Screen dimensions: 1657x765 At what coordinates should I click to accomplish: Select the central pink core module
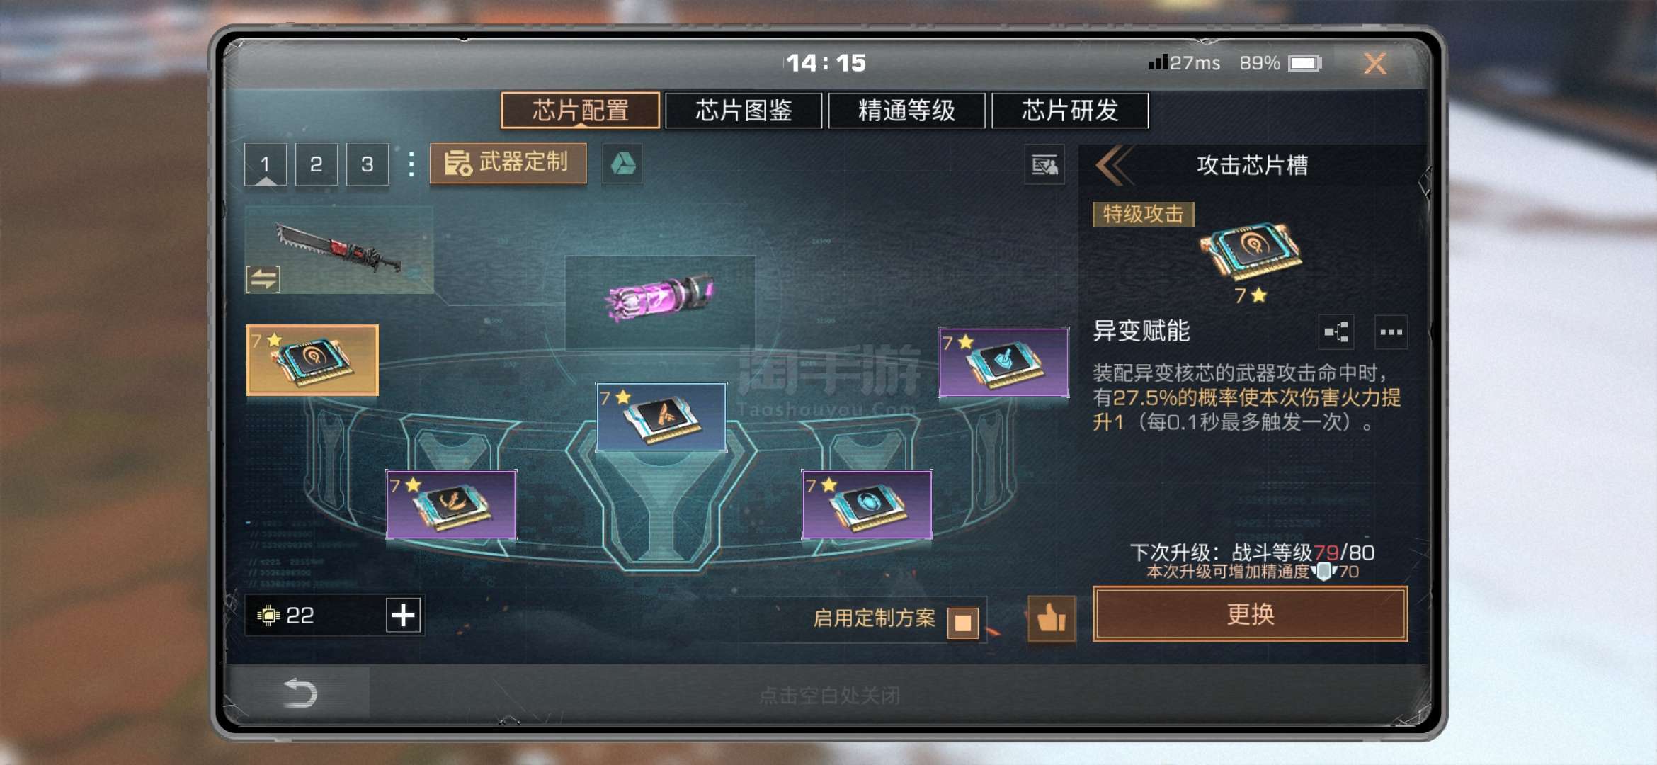tap(660, 297)
